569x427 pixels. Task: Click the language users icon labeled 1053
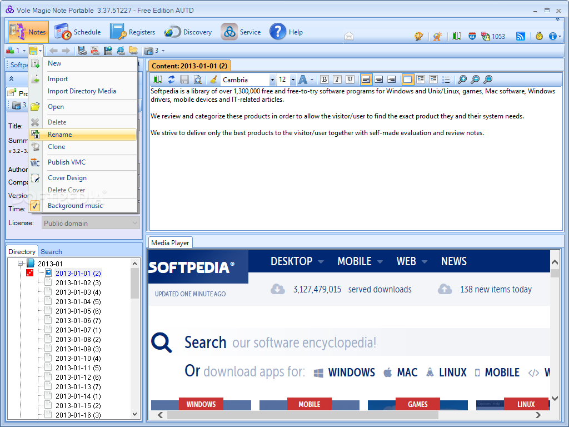(493, 36)
